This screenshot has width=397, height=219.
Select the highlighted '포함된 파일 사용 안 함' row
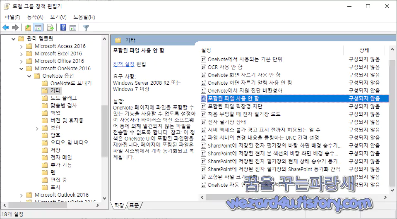pyautogui.click(x=294, y=98)
